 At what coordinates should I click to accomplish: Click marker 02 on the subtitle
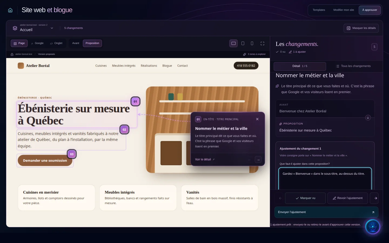tap(124, 130)
